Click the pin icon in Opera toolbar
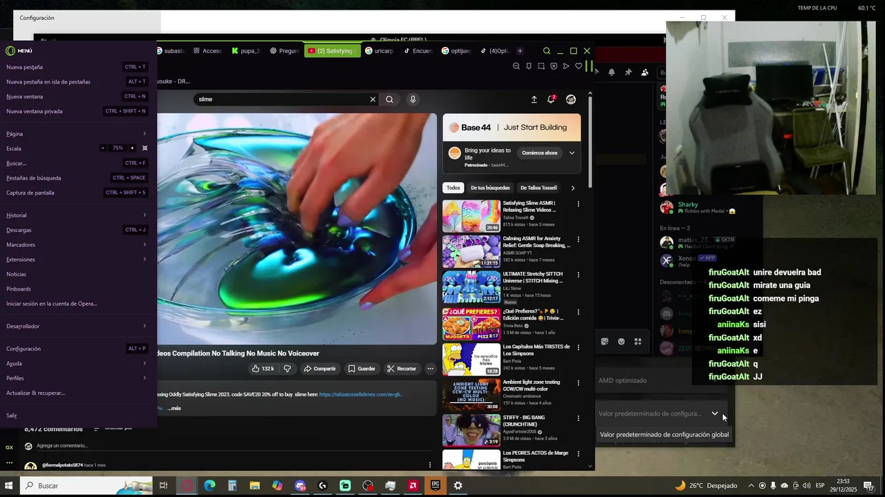The image size is (885, 497). 529,66
